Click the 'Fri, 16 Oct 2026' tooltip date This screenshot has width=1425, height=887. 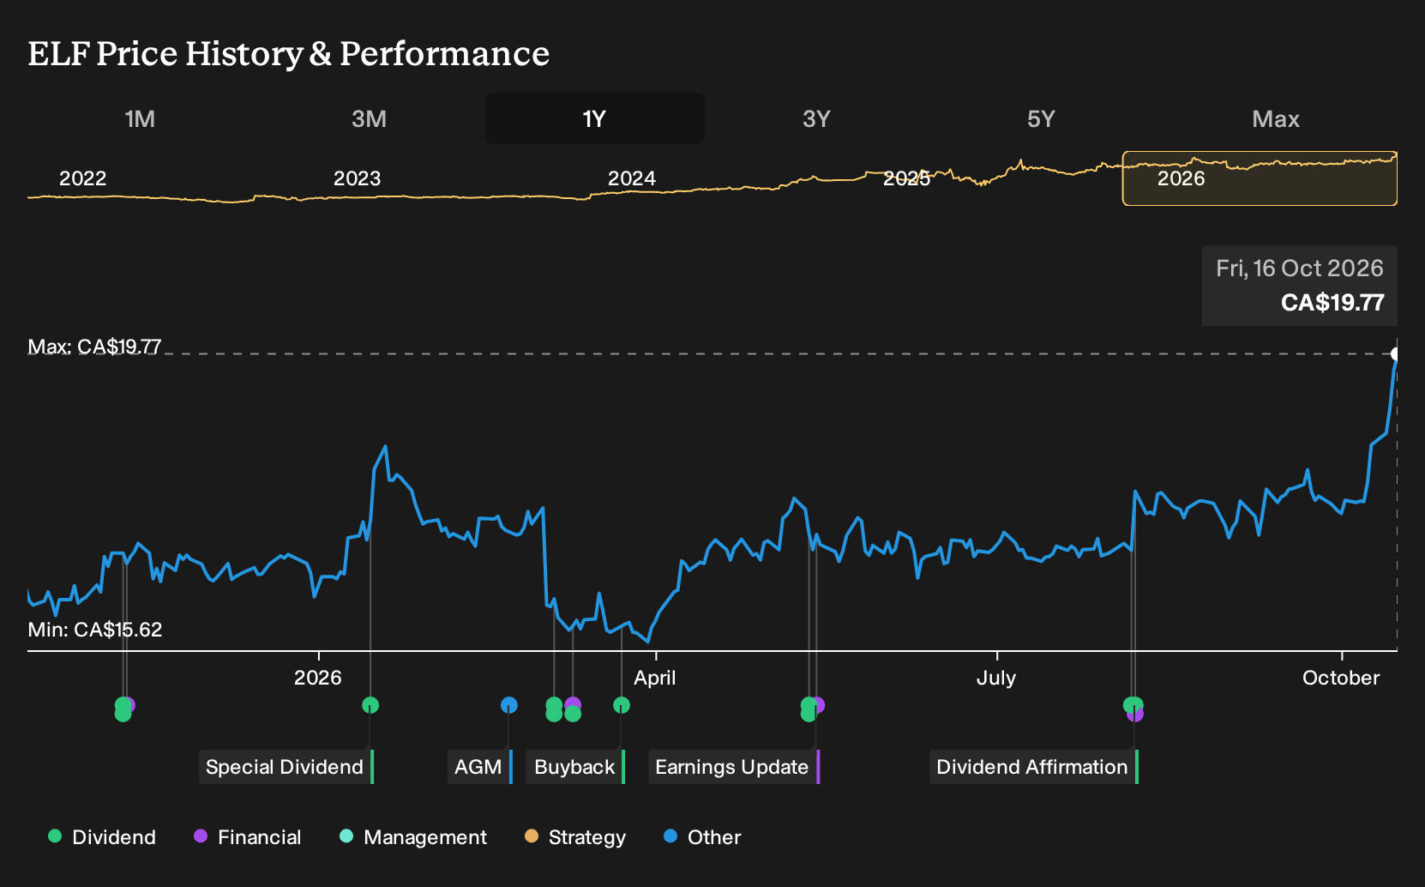[1300, 269]
